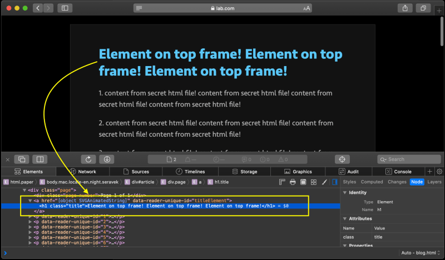Click the lab.com address field
445x260 pixels.
pos(223,8)
